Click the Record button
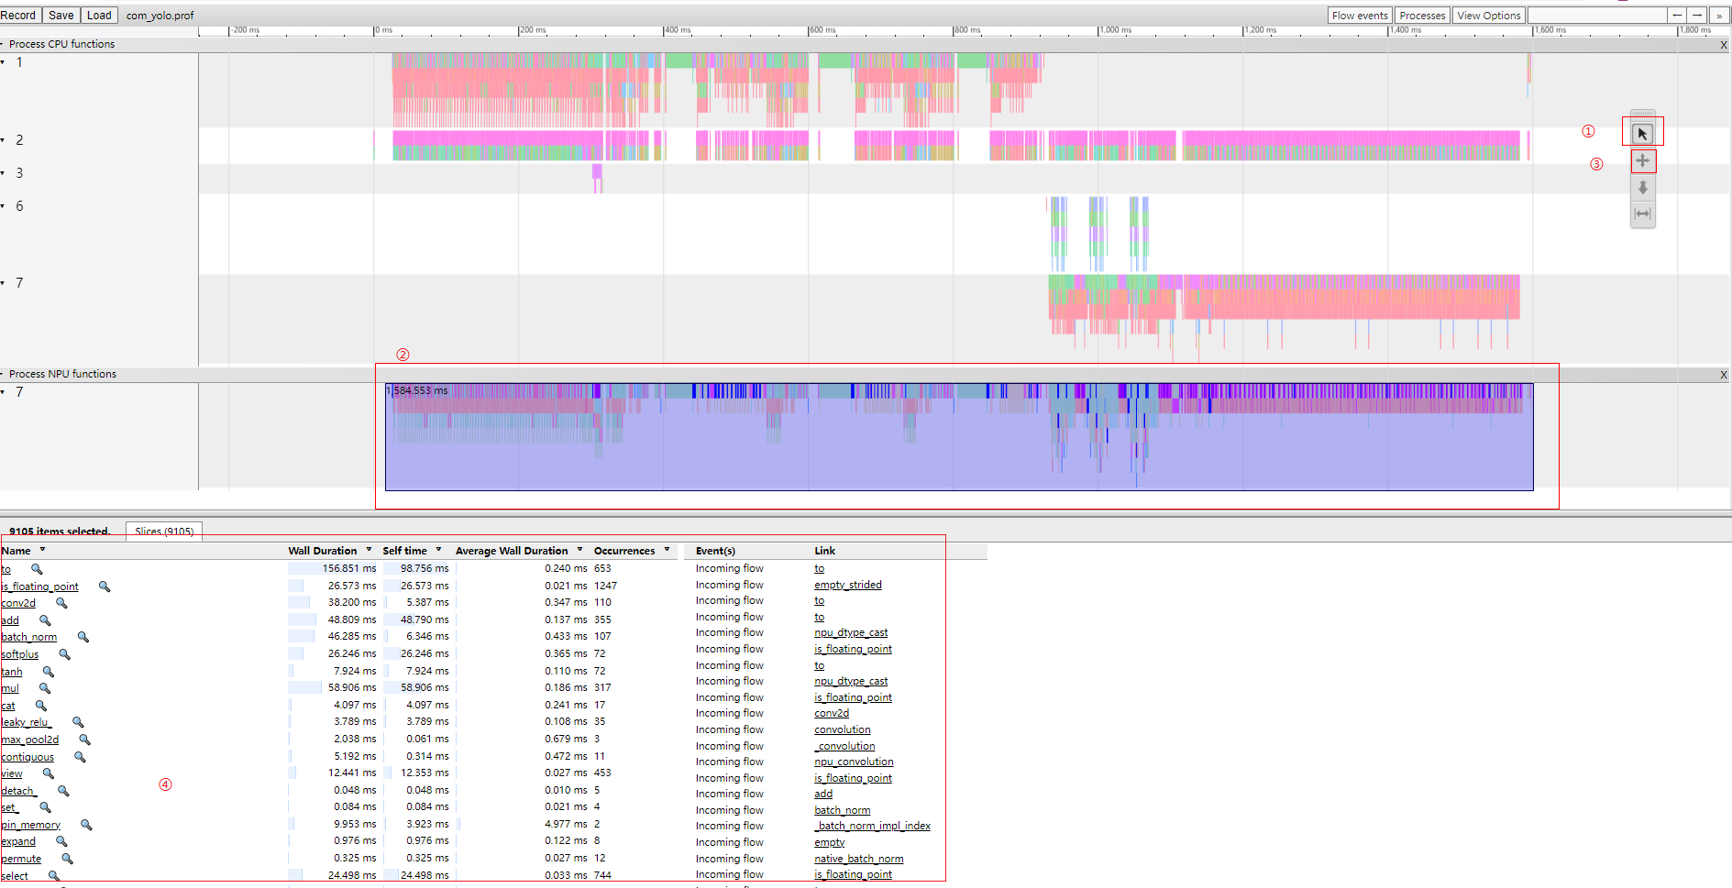This screenshot has height=888, width=1732. coord(18,16)
